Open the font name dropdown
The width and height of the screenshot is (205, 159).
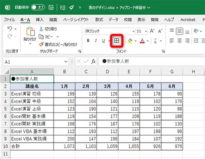click(133, 31)
